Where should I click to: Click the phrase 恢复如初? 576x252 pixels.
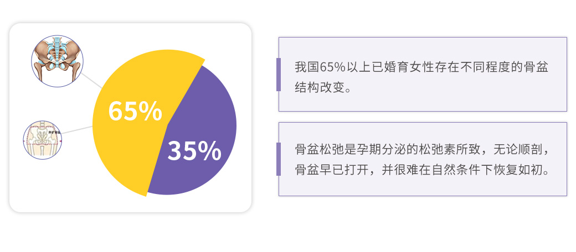click(521, 169)
